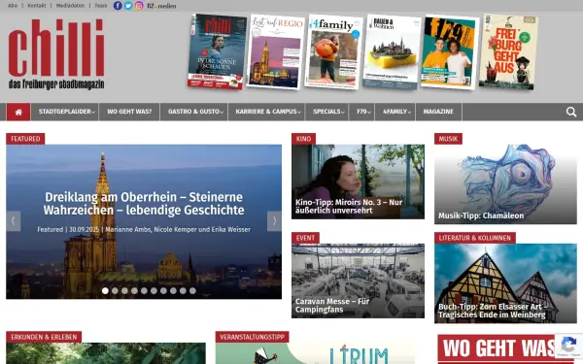Open the Wo geht was? menu item
This screenshot has width=583, height=364.
pyautogui.click(x=129, y=112)
